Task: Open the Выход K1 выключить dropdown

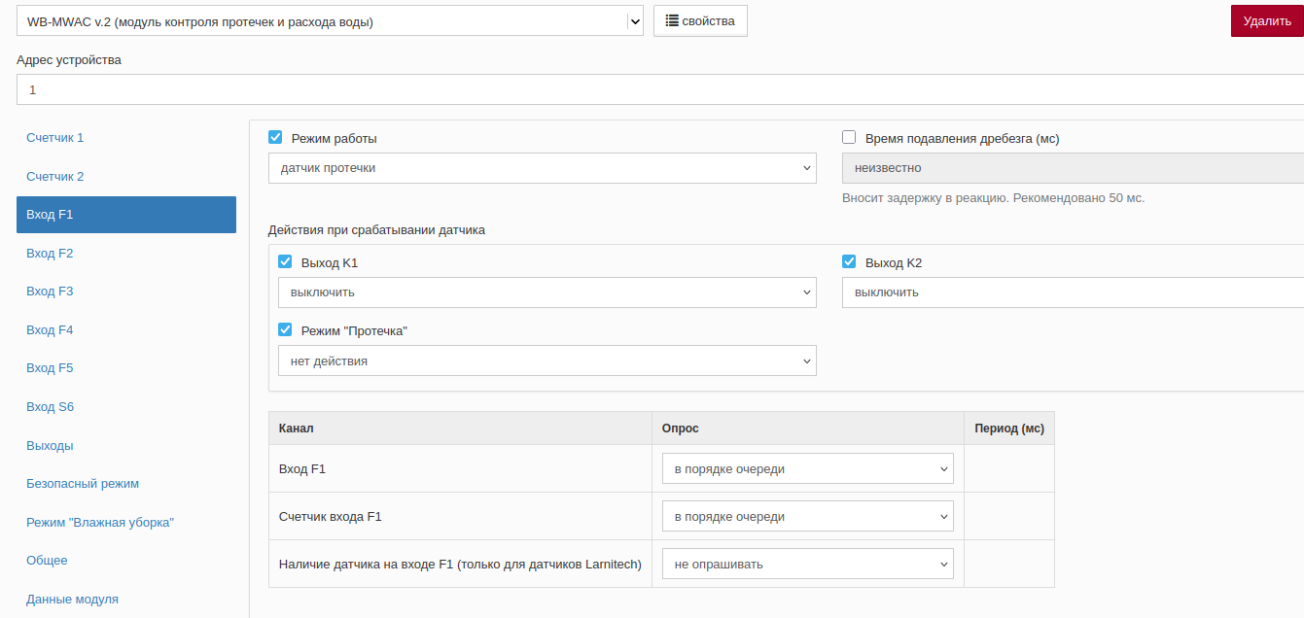Action: [547, 292]
